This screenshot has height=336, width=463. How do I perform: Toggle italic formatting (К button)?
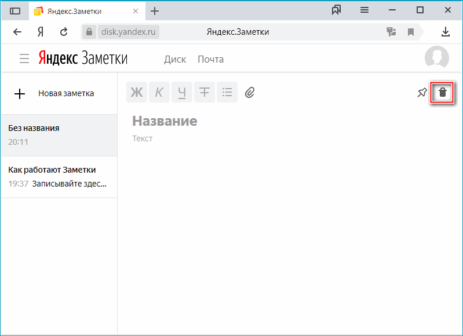(x=159, y=92)
